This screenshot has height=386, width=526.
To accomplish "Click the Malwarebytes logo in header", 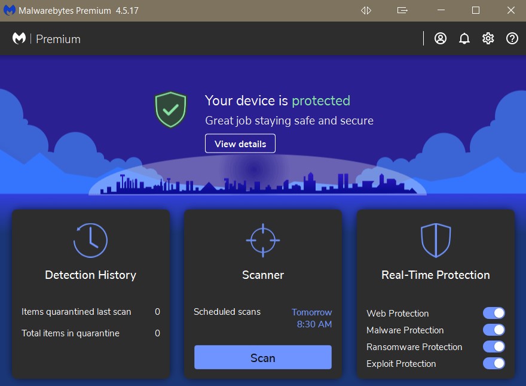I will 19,39.
